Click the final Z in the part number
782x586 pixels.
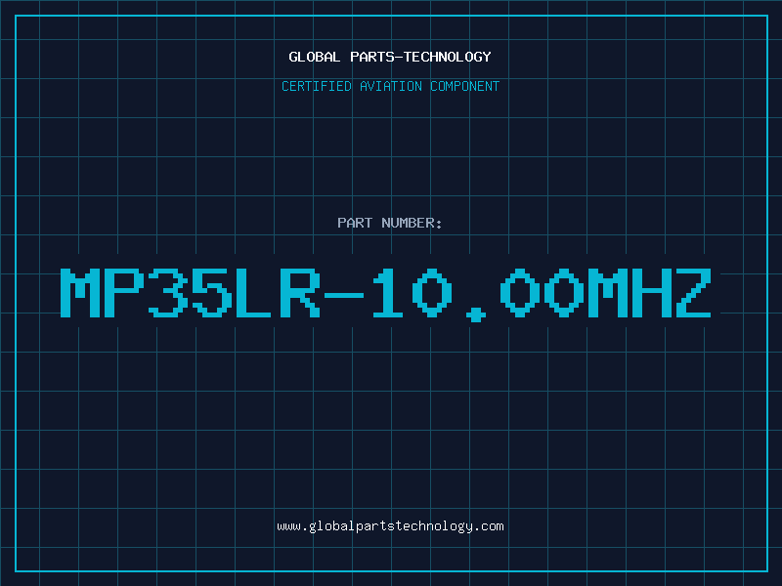click(x=693, y=293)
